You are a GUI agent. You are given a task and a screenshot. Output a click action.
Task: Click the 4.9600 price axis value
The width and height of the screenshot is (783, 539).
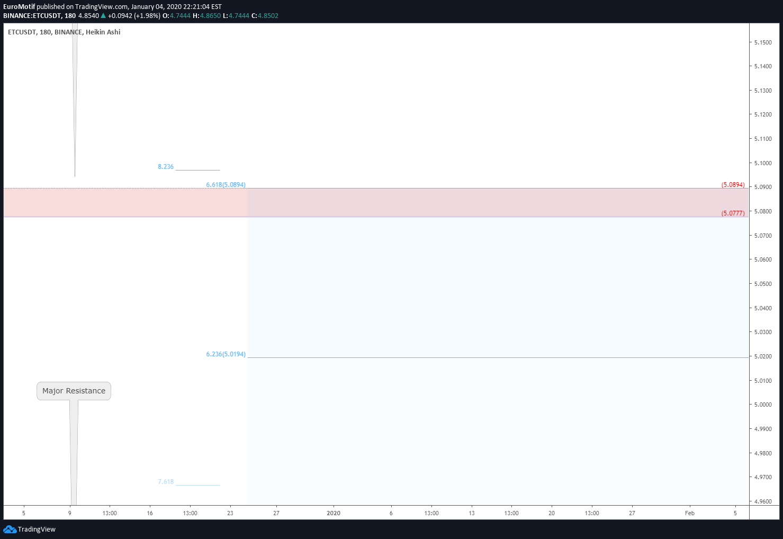[763, 501]
